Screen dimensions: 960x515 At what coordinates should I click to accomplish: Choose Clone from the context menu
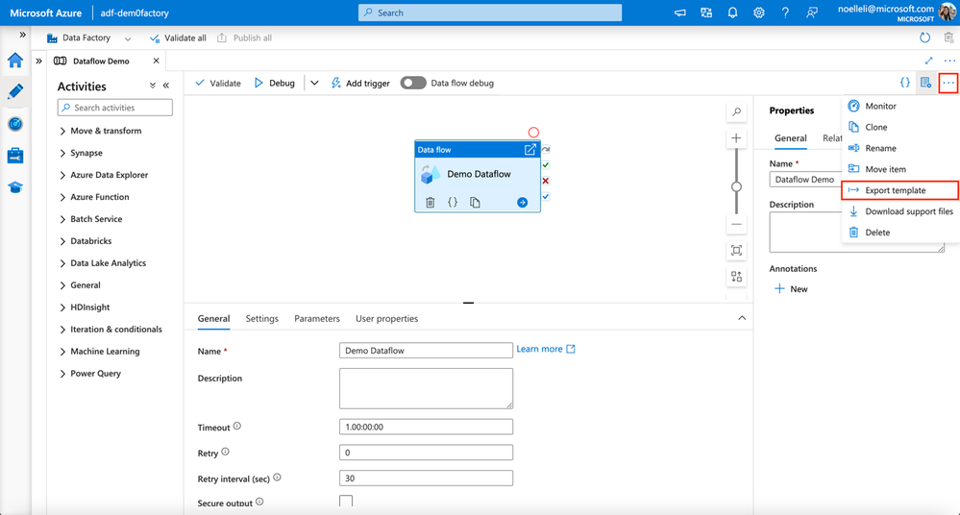[x=900, y=127]
